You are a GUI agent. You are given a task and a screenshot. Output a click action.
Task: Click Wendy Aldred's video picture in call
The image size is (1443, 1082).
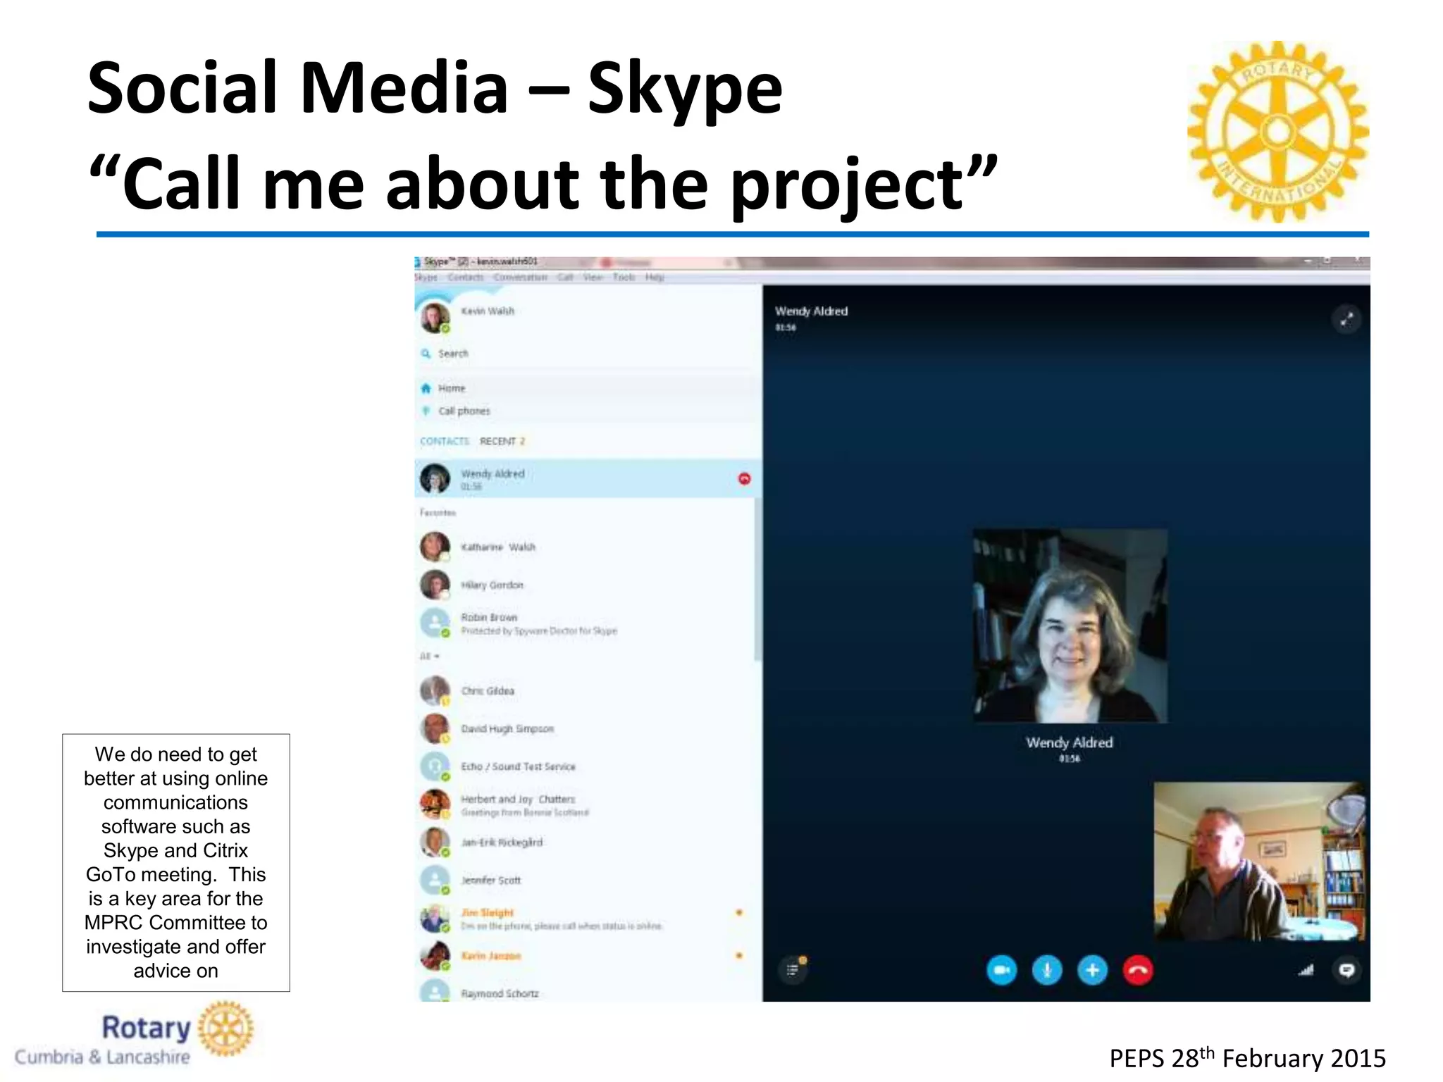1070,626
